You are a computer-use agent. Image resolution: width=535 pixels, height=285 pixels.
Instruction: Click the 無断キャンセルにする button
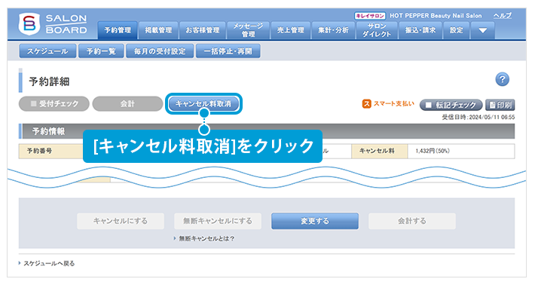point(218,221)
